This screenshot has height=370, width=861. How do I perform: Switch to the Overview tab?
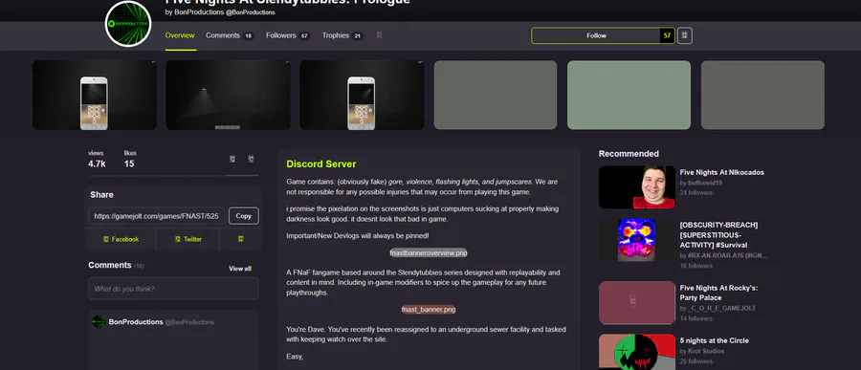coord(180,35)
